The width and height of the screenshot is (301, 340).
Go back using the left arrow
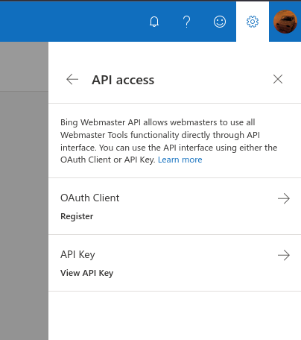tap(72, 80)
